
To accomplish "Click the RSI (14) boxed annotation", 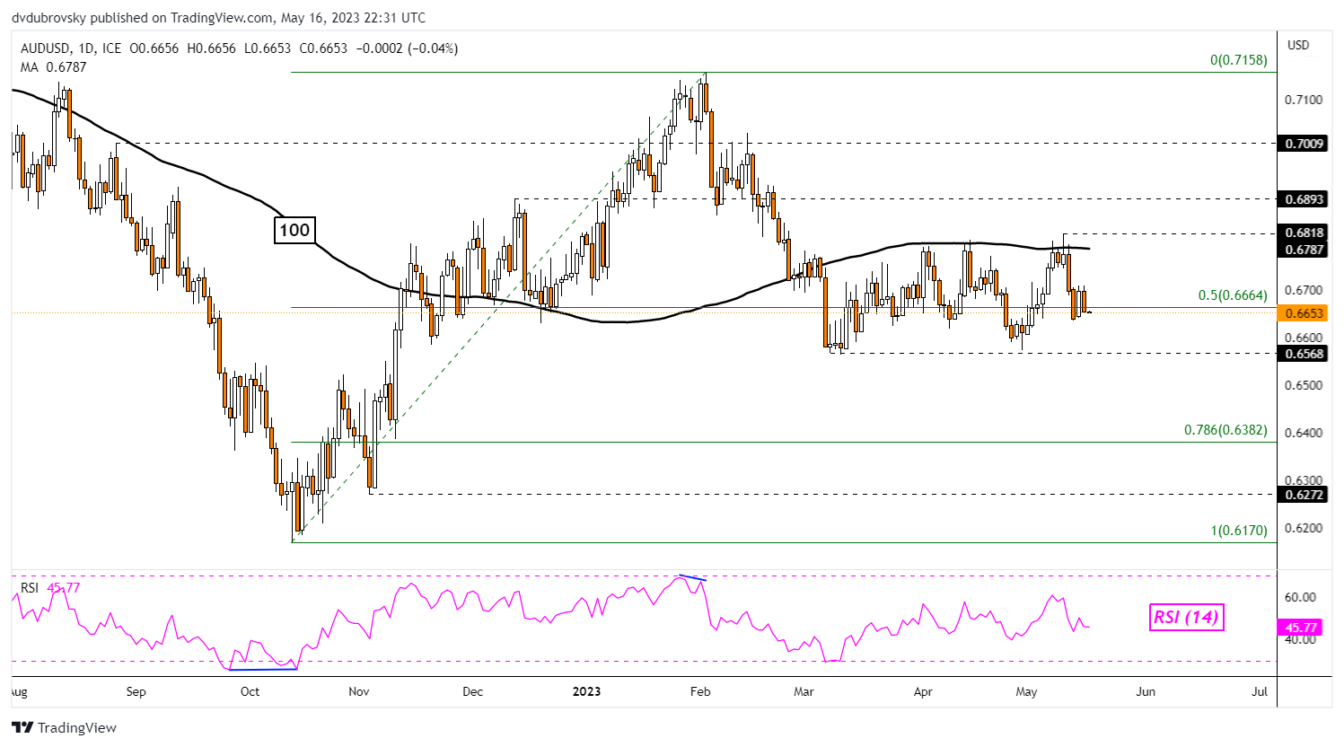I will click(x=1186, y=617).
